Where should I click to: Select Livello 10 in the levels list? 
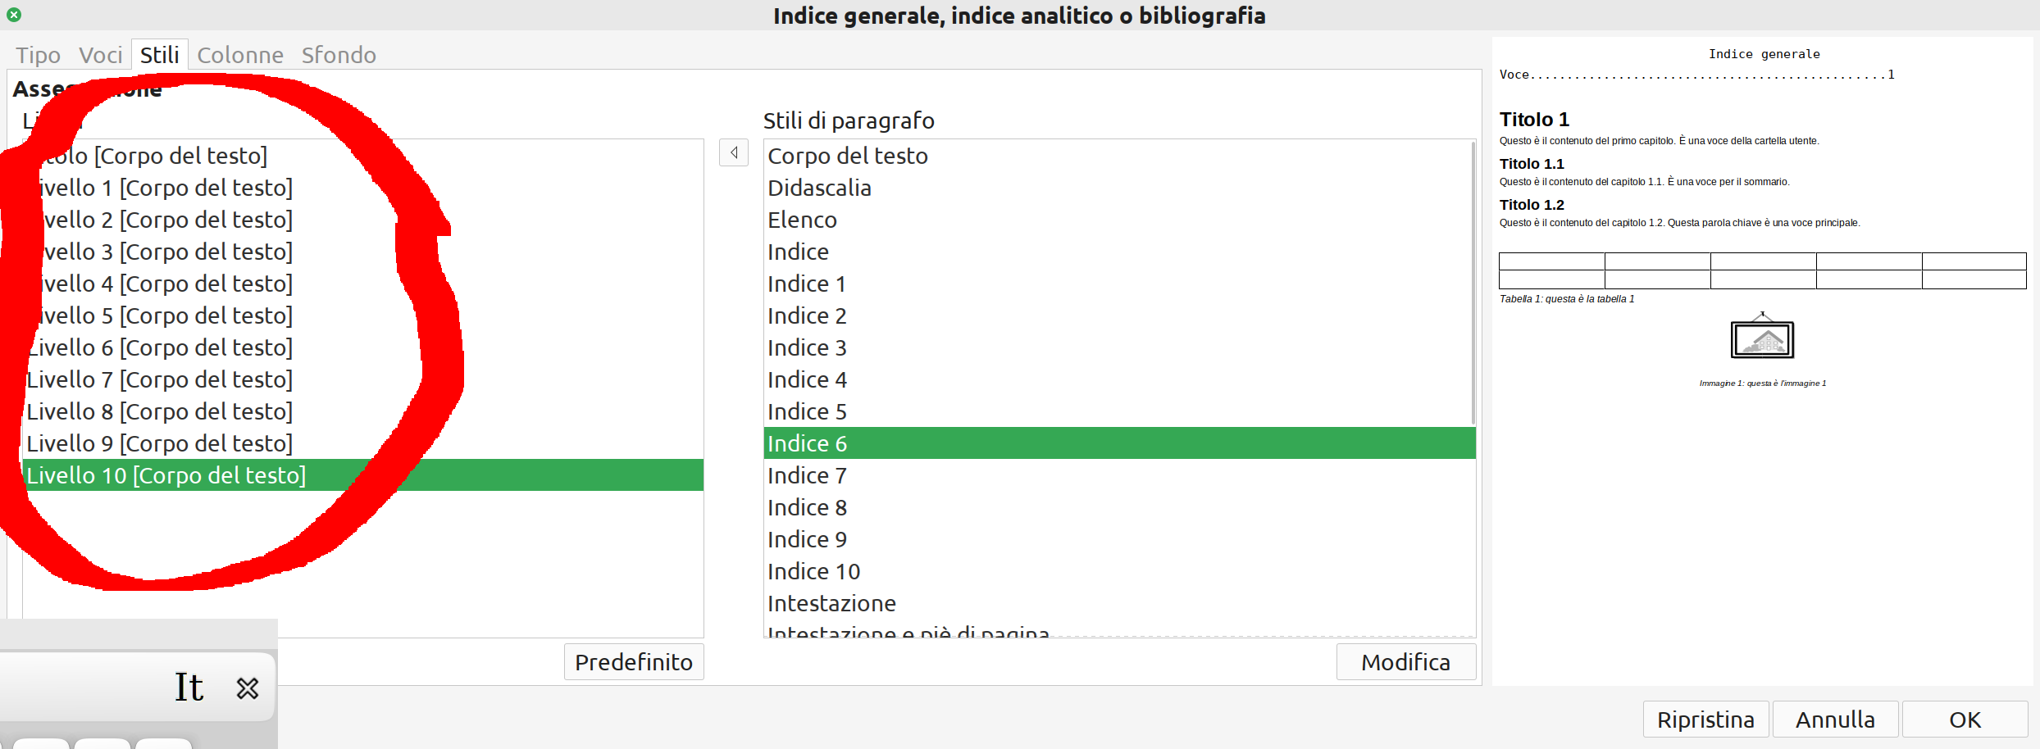pos(363,475)
